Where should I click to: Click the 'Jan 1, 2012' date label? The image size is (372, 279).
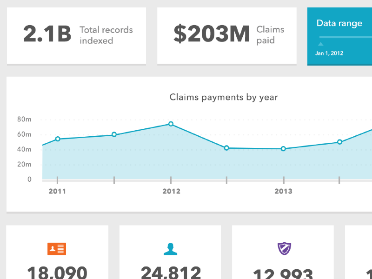pos(329,53)
